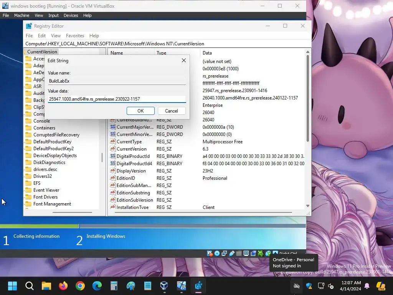Screen dimensions: 393x295
Task: Click the EditionSubMan... string value icon
Action: (x=113, y=185)
